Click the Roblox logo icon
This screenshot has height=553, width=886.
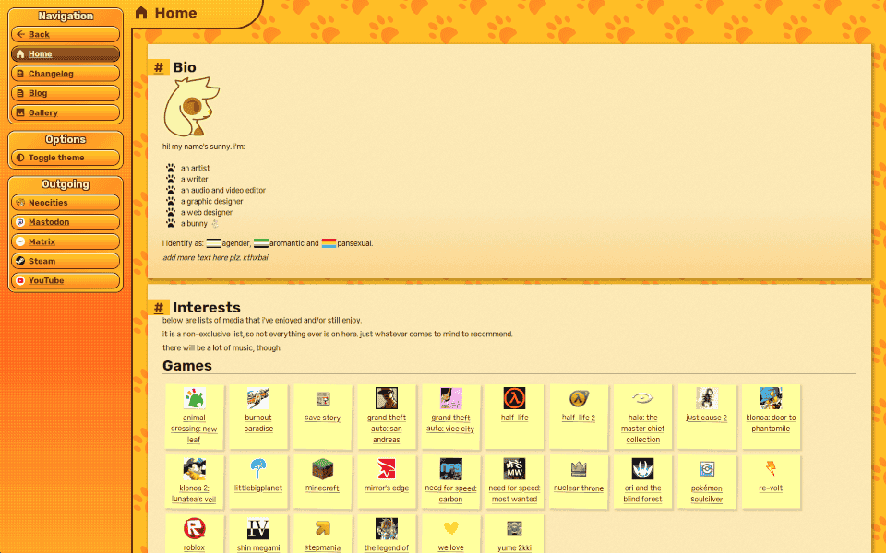click(x=194, y=529)
